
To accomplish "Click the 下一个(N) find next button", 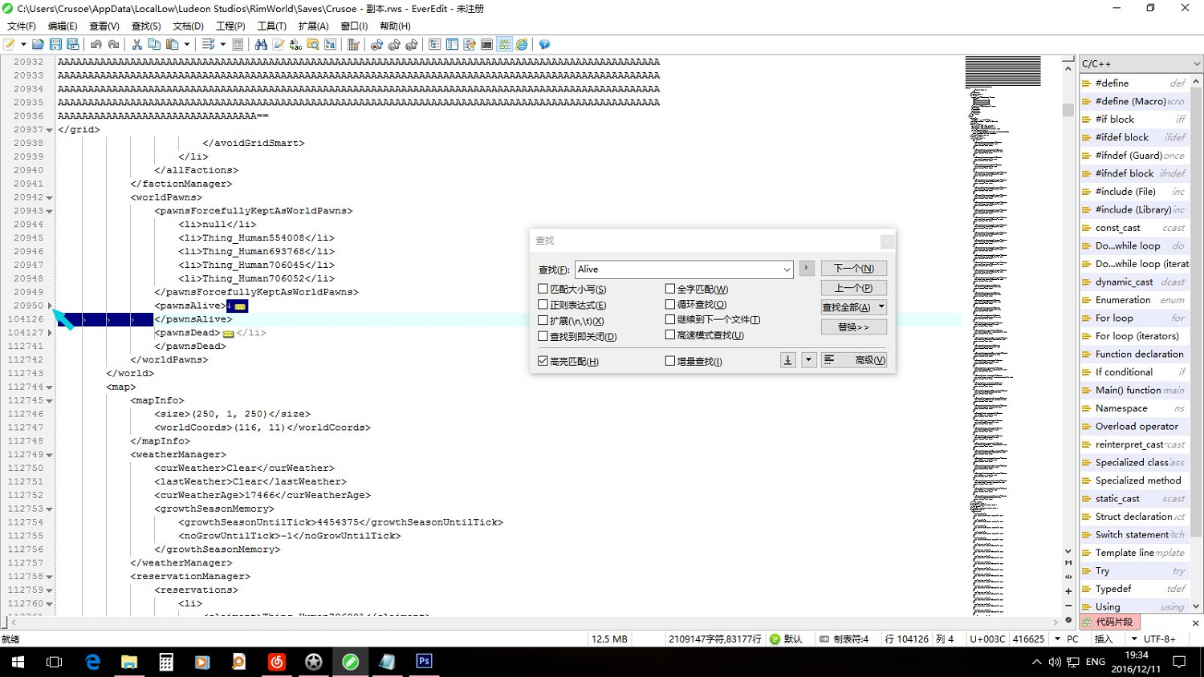I will [853, 269].
